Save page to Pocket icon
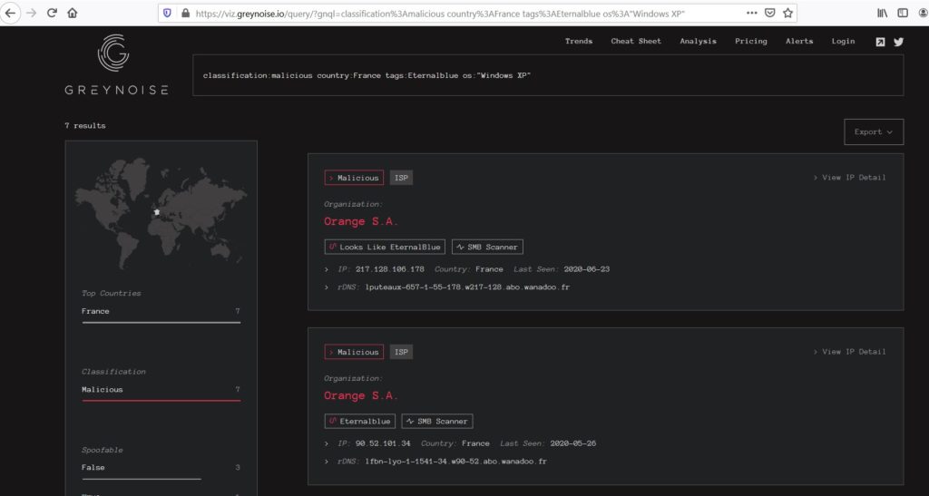Image resolution: width=929 pixels, height=496 pixels. coord(769,13)
